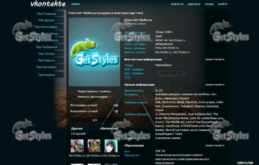Open Приложения in the left menu
Image resolution: width=259 pixels, height=165 pixels.
(x=46, y=75)
